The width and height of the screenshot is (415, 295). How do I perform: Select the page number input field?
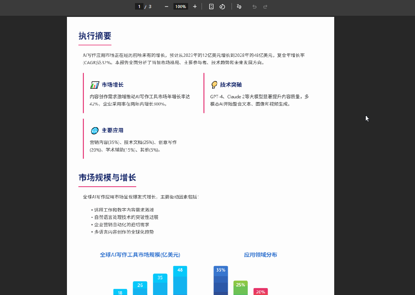coord(139,7)
